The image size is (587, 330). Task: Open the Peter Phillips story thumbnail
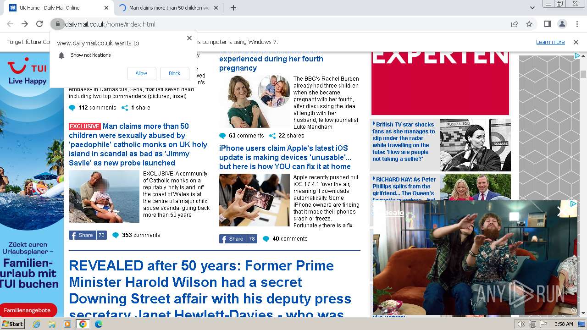pos(476,187)
